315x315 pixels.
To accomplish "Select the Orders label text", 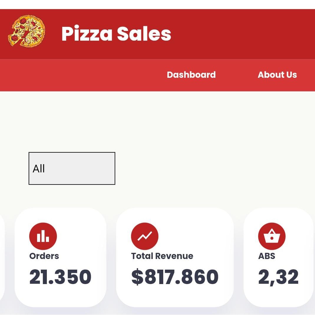I will point(44,256).
